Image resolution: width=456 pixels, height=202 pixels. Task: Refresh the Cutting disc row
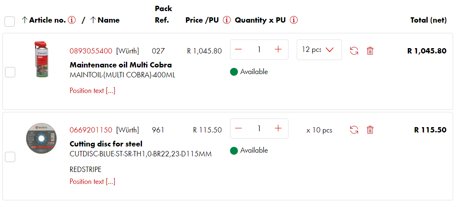(x=354, y=130)
